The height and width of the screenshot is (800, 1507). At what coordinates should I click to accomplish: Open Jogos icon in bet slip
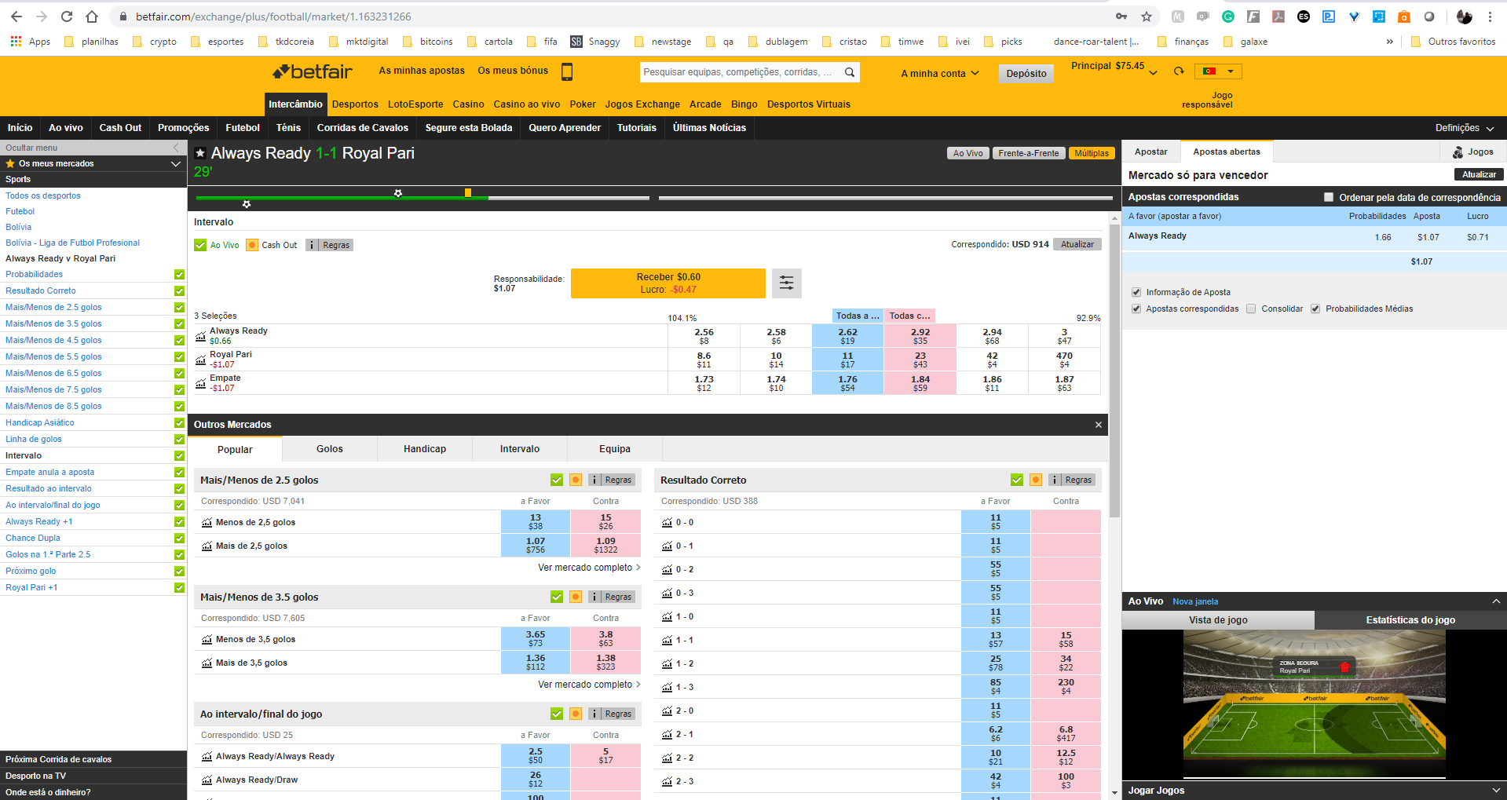[x=1458, y=152]
